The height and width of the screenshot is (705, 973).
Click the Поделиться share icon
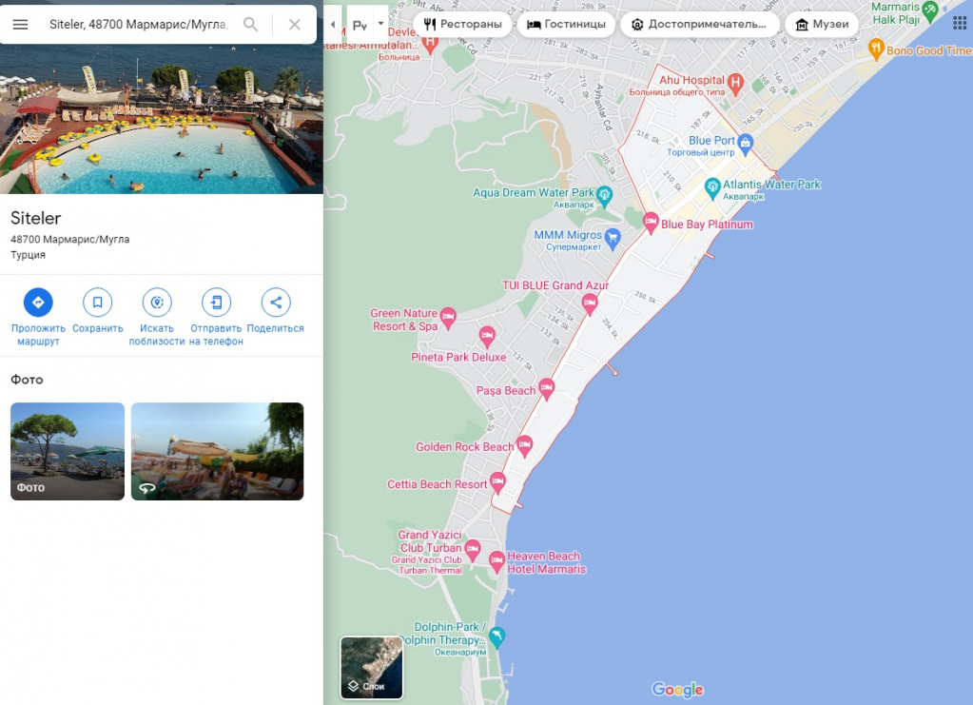[276, 303]
